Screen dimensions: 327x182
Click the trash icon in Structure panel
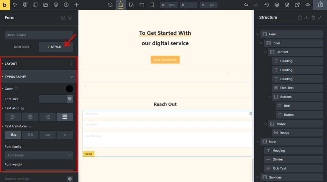(x=313, y=18)
